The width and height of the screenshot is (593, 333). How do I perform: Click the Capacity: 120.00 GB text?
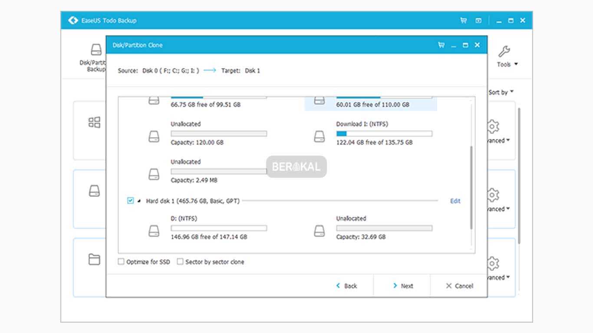pos(197,142)
